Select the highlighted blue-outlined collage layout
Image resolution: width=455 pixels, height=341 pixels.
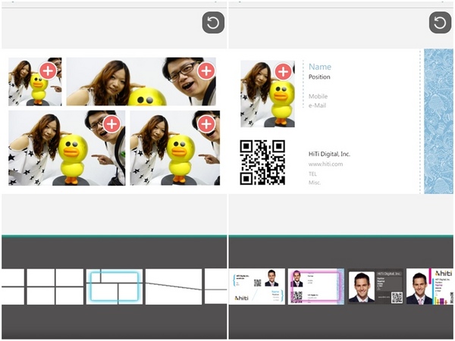click(x=114, y=287)
